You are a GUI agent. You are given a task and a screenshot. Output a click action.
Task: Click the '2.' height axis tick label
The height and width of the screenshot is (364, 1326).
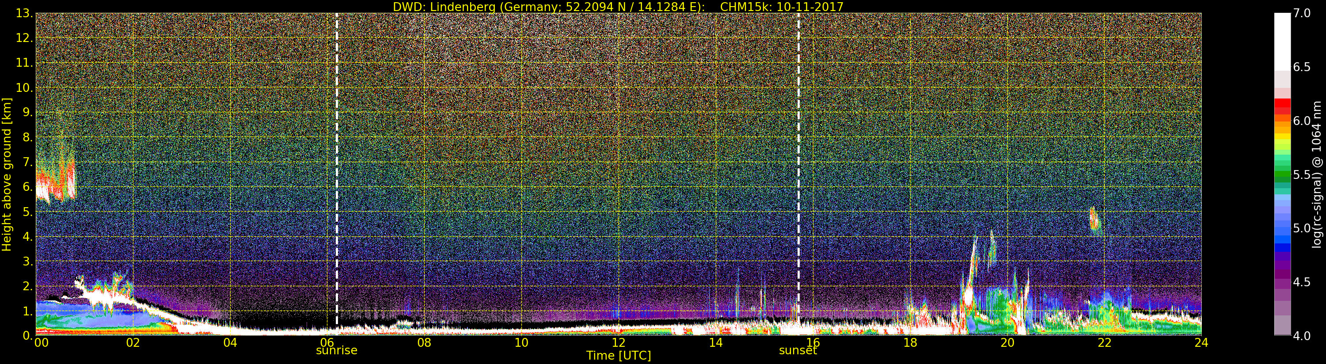pyautogui.click(x=28, y=286)
